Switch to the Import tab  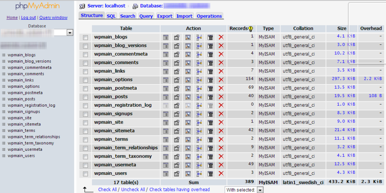(184, 16)
